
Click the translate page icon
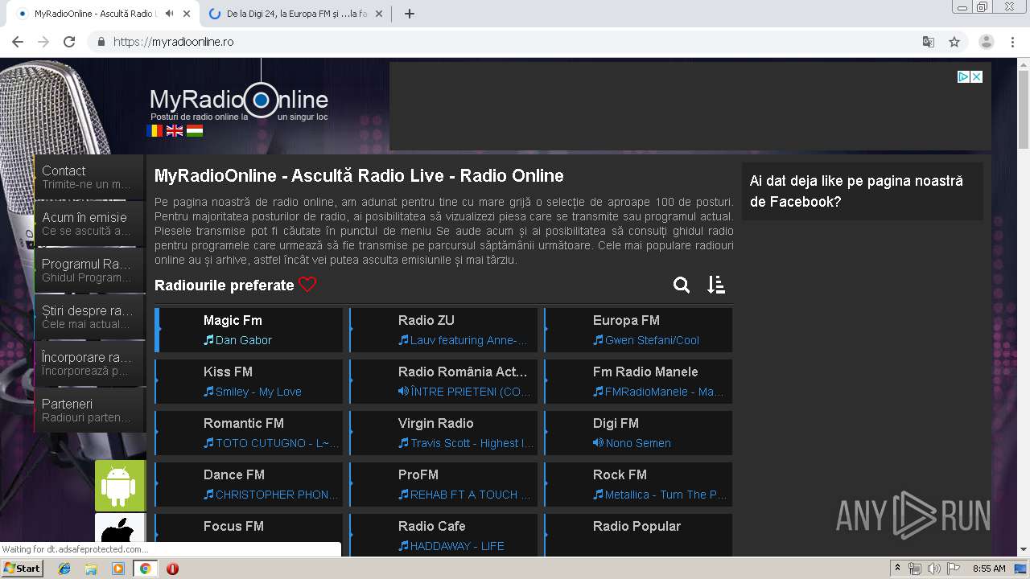point(928,42)
